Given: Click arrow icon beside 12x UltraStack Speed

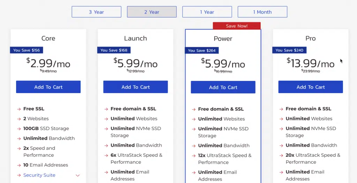Looking at the screenshot, I should pyautogui.click(x=194, y=156).
